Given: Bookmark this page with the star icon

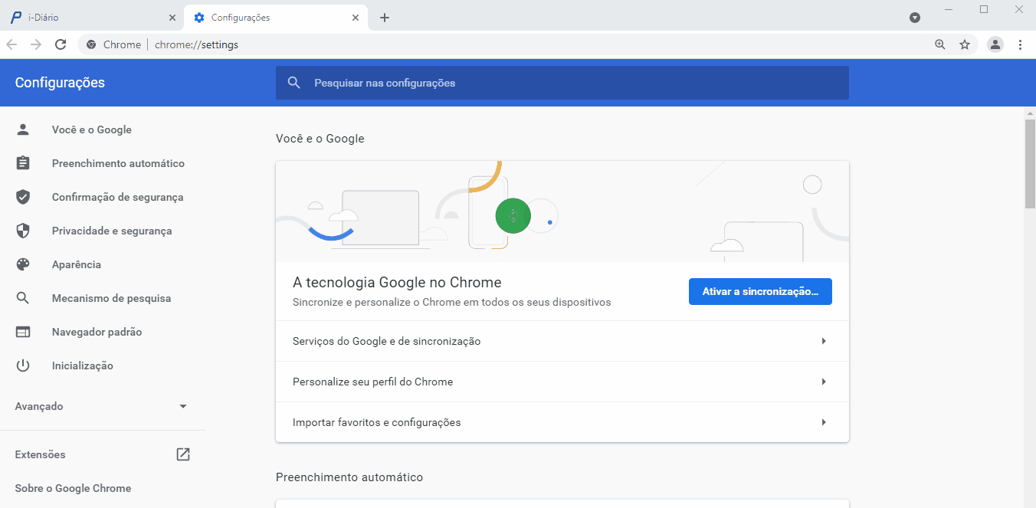Looking at the screenshot, I should pyautogui.click(x=965, y=44).
